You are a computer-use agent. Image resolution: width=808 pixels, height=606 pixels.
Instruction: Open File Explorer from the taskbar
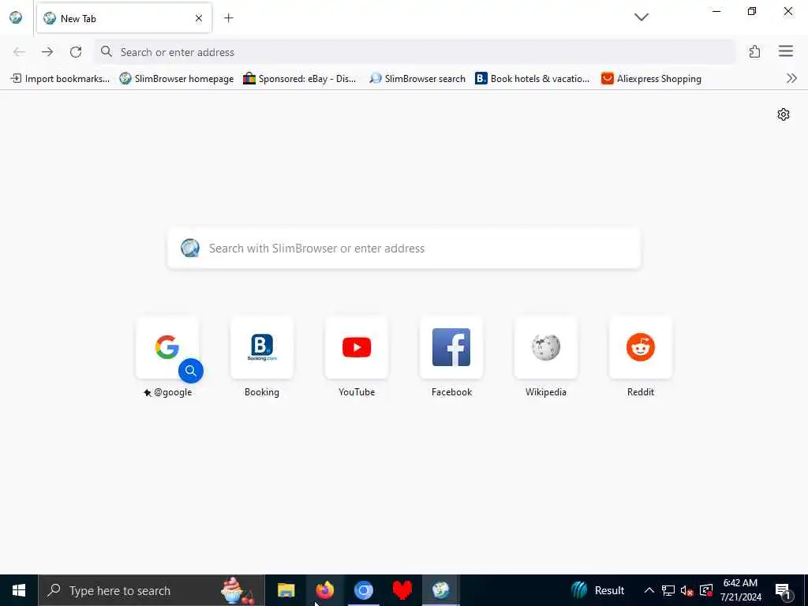point(286,590)
